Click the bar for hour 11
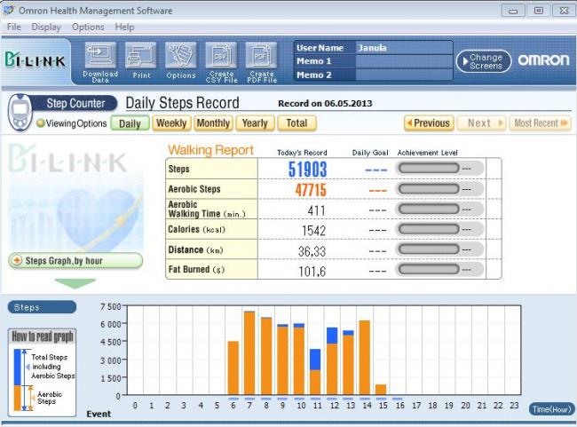This screenshot has height=427, width=577. pos(315,372)
